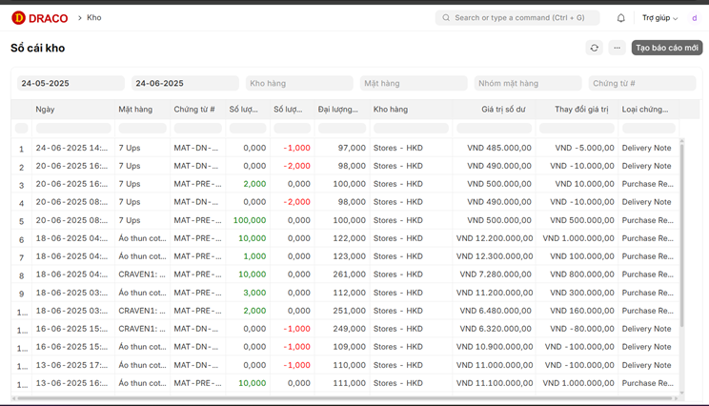The image size is (709, 406).
Task: Click the value VND 11.200.000,00
Action: pos(495,293)
